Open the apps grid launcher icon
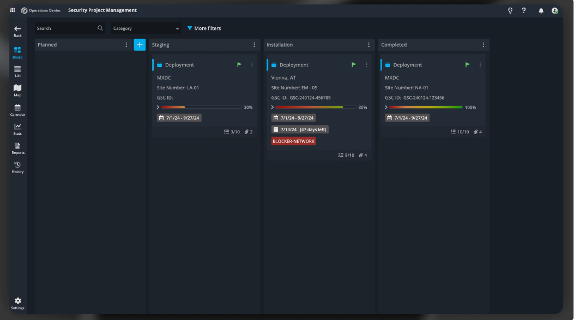The image size is (574, 320). click(x=13, y=10)
